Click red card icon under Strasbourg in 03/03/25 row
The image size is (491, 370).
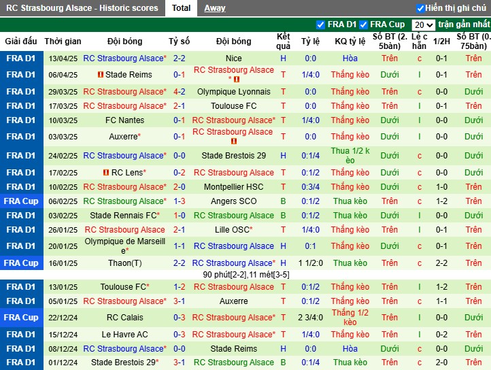234,141
